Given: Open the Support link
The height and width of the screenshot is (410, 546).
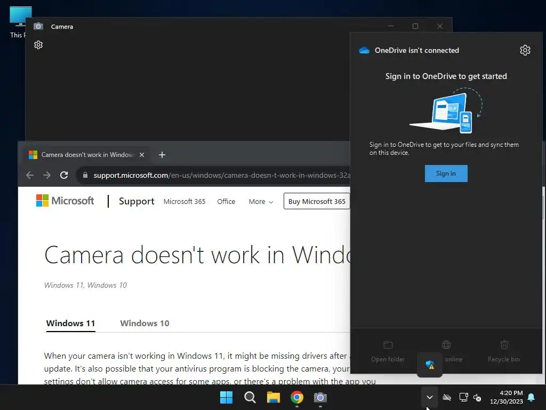Looking at the screenshot, I should coord(136,201).
